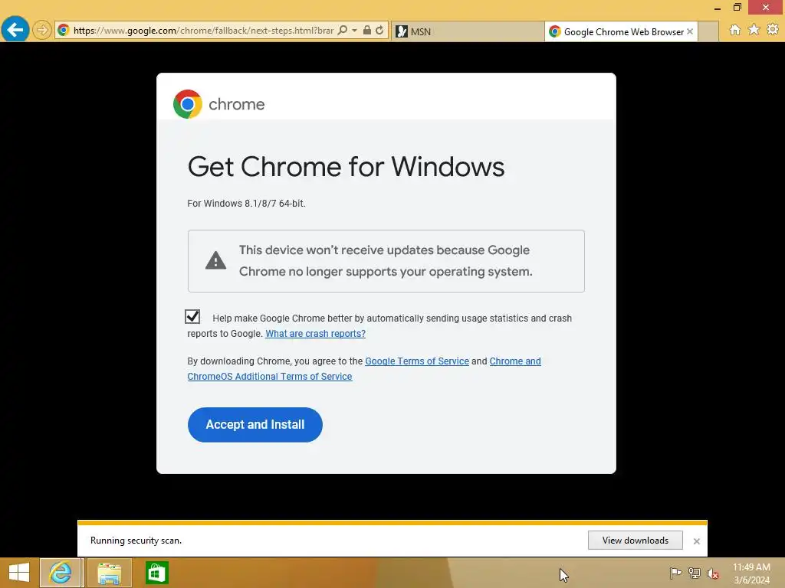Open Action Center flag tray icon
The width and height of the screenshot is (785, 588).
[x=675, y=573]
